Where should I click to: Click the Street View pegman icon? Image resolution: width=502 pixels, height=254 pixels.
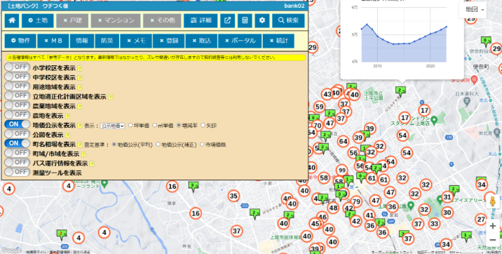[x=493, y=201]
